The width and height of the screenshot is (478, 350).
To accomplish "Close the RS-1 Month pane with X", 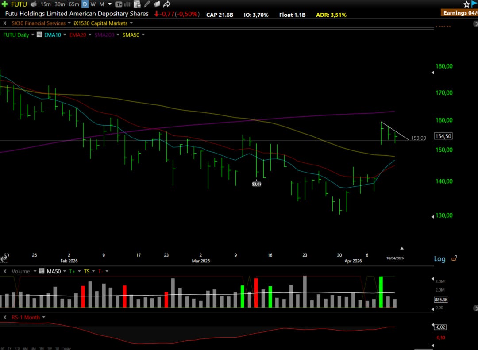I will [x=4, y=317].
